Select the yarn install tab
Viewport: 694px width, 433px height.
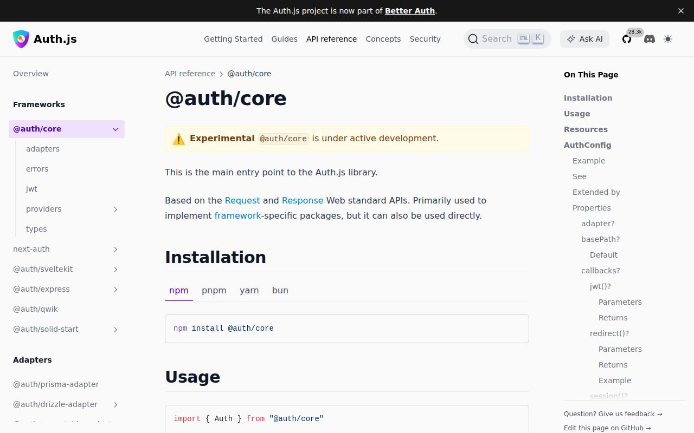[249, 291]
